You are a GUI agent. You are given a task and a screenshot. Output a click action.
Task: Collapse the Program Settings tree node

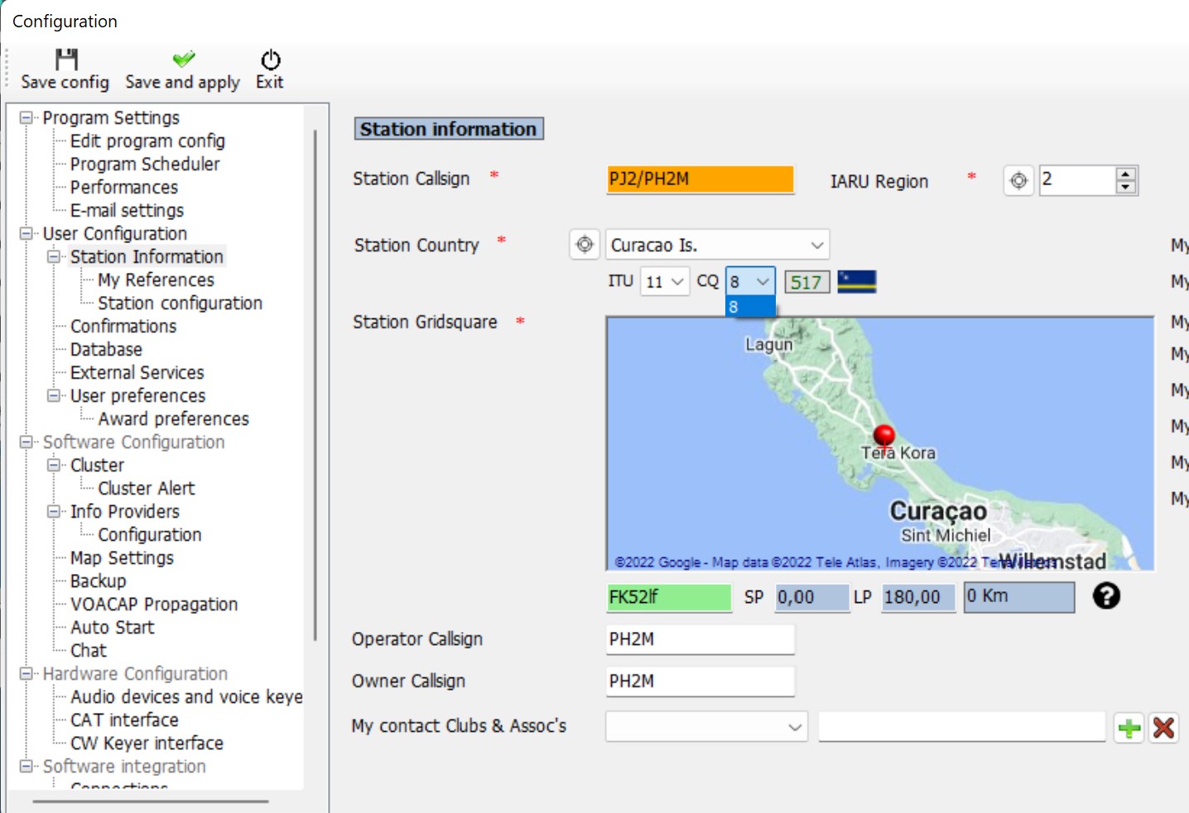pos(26,117)
